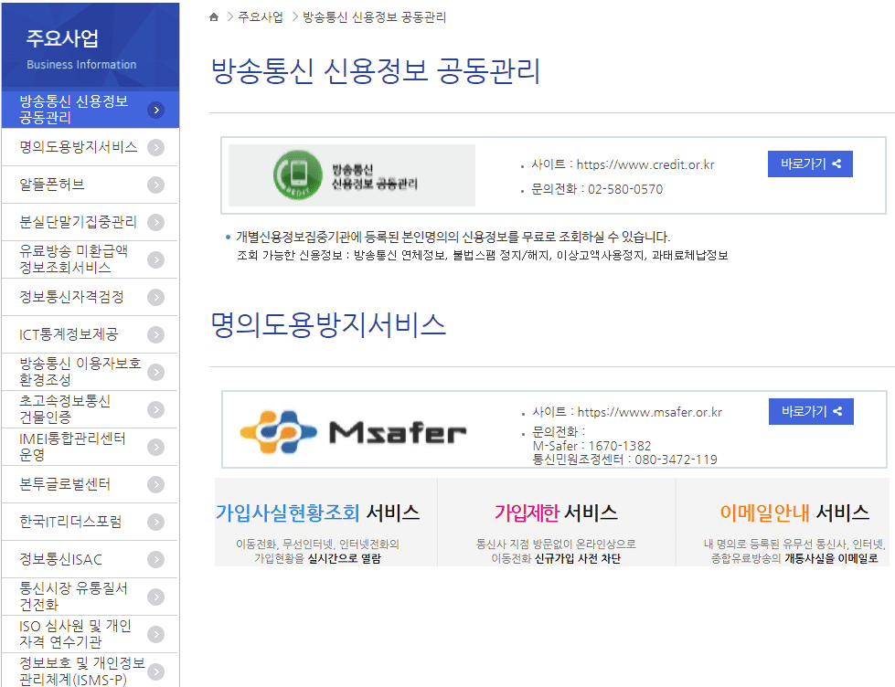Click chevron arrow beside 방송통신 이용자보호 환경조성
This screenshot has height=687, width=895.
(155, 373)
